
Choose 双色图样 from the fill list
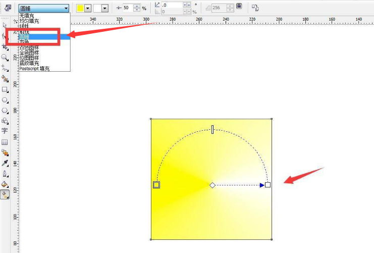pos(29,48)
